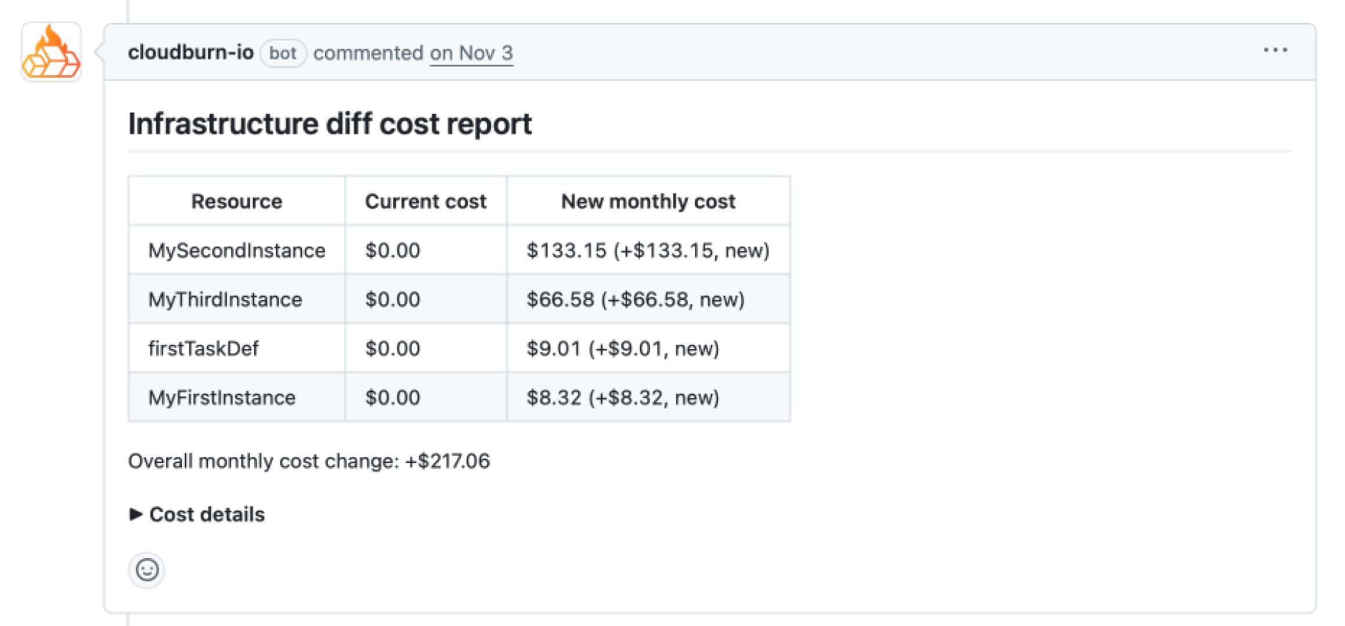Screen dimensions: 1345x626
Task: Collapse the comment via its options menu
Action: point(1276,50)
